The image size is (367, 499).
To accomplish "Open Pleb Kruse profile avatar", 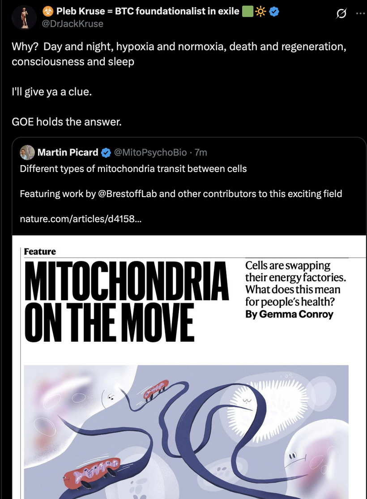I will tap(24, 17).
